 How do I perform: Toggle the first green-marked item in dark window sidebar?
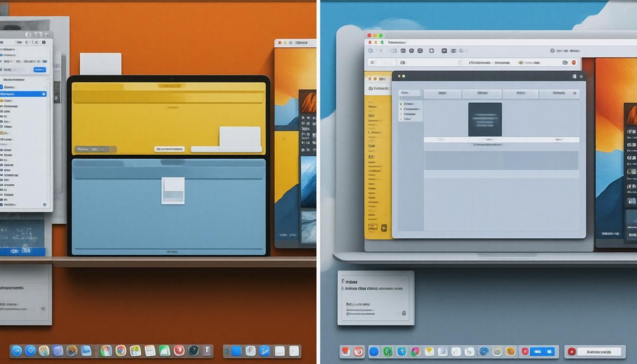coord(401,104)
